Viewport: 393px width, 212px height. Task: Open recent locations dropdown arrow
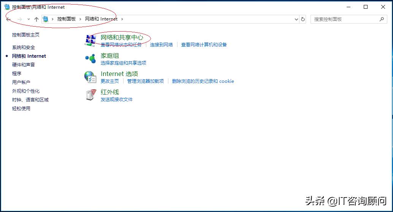coord(29,19)
